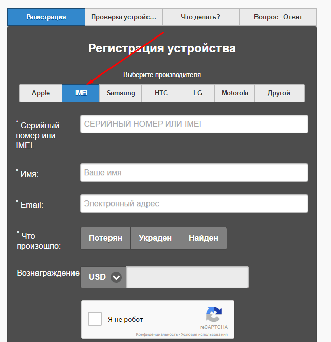Select the IMEI manufacturer option
The image size is (331, 342).
pos(81,93)
